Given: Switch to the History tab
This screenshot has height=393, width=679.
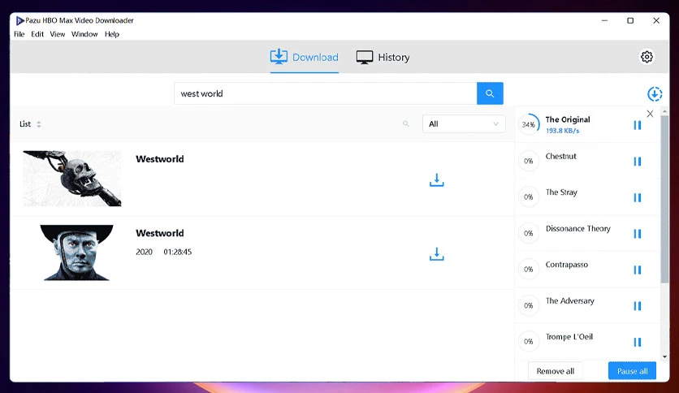Looking at the screenshot, I should tap(383, 57).
